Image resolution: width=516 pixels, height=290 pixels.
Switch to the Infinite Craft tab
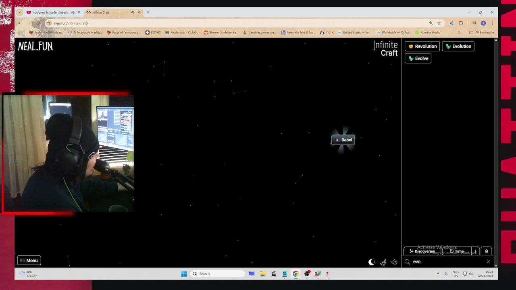(x=109, y=12)
